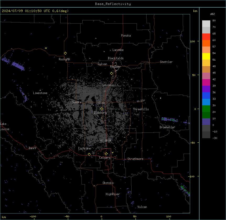Click the Airdrie city label

(106, 140)
